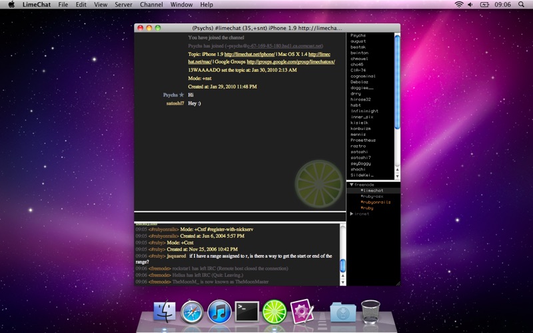Click the Wi-Fi status icon in menu bar
The width and height of the screenshot is (533, 333).
click(459, 5)
